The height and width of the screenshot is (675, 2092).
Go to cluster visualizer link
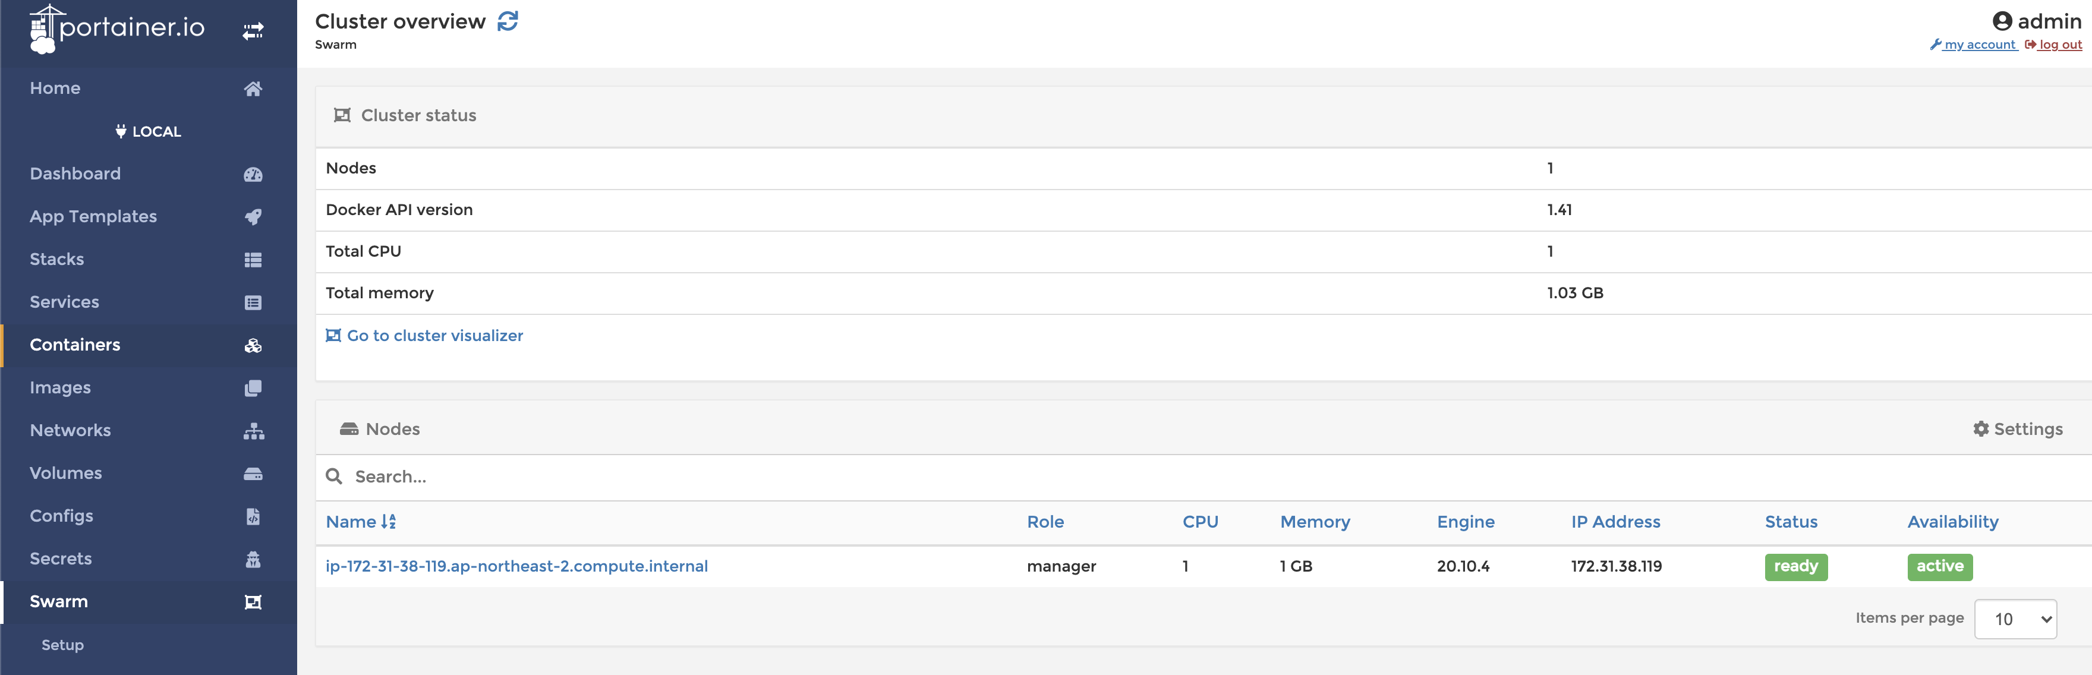pyautogui.click(x=434, y=336)
